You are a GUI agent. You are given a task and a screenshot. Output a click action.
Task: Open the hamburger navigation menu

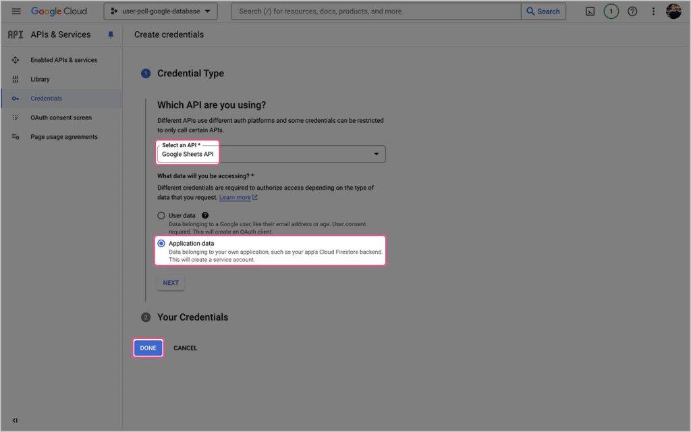click(16, 11)
